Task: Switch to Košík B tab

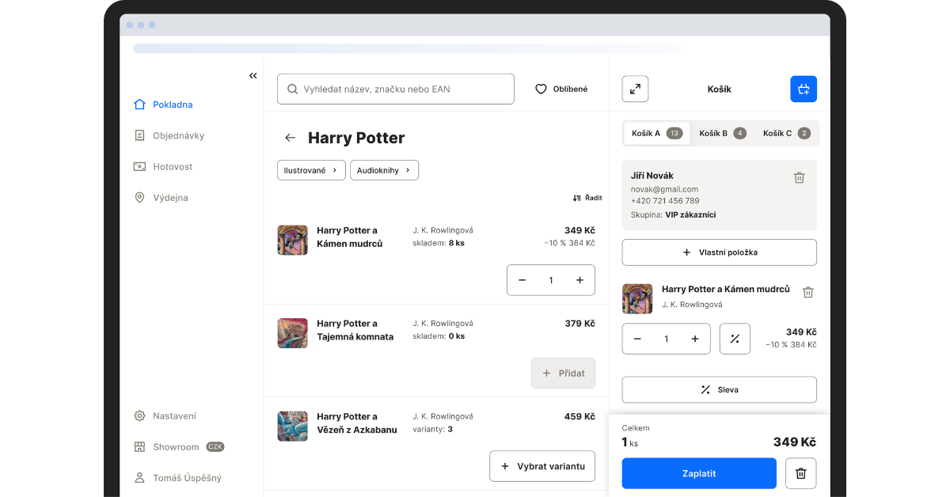Action: (722, 133)
